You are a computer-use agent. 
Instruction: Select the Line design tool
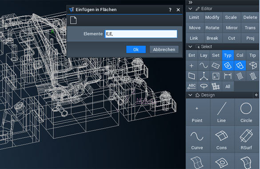click(223, 112)
